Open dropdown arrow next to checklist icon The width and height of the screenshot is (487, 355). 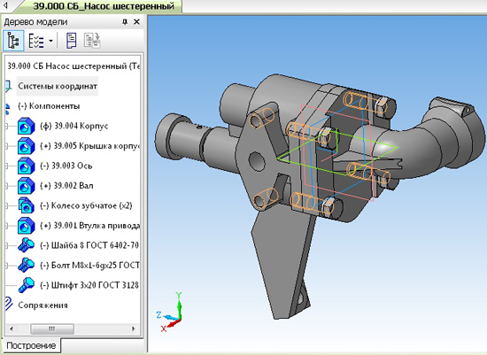click(51, 41)
